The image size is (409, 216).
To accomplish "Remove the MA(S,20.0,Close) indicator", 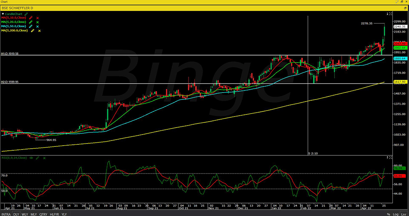I will point(37,22).
